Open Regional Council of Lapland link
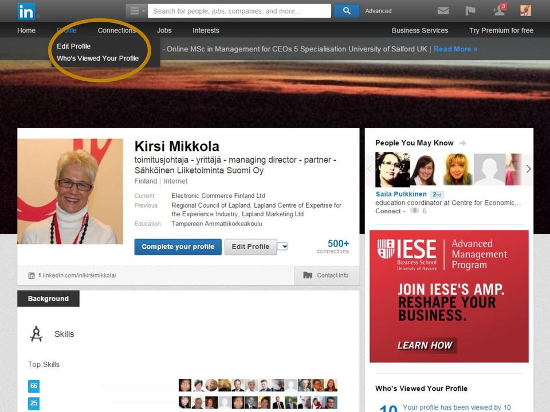This screenshot has height=412, width=550. pos(211,205)
